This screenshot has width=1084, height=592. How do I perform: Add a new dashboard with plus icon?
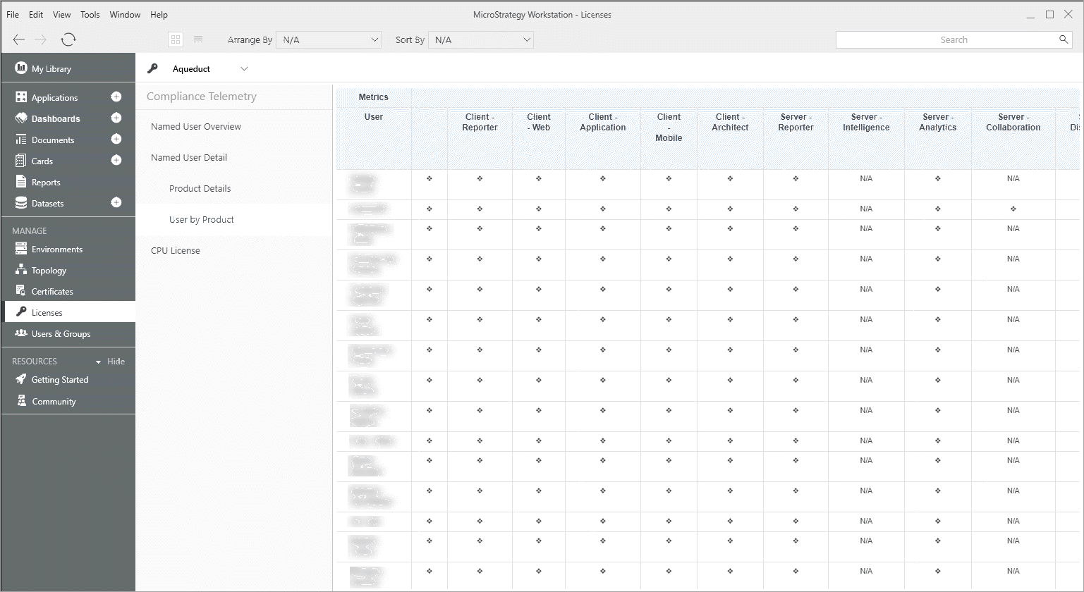coord(116,118)
